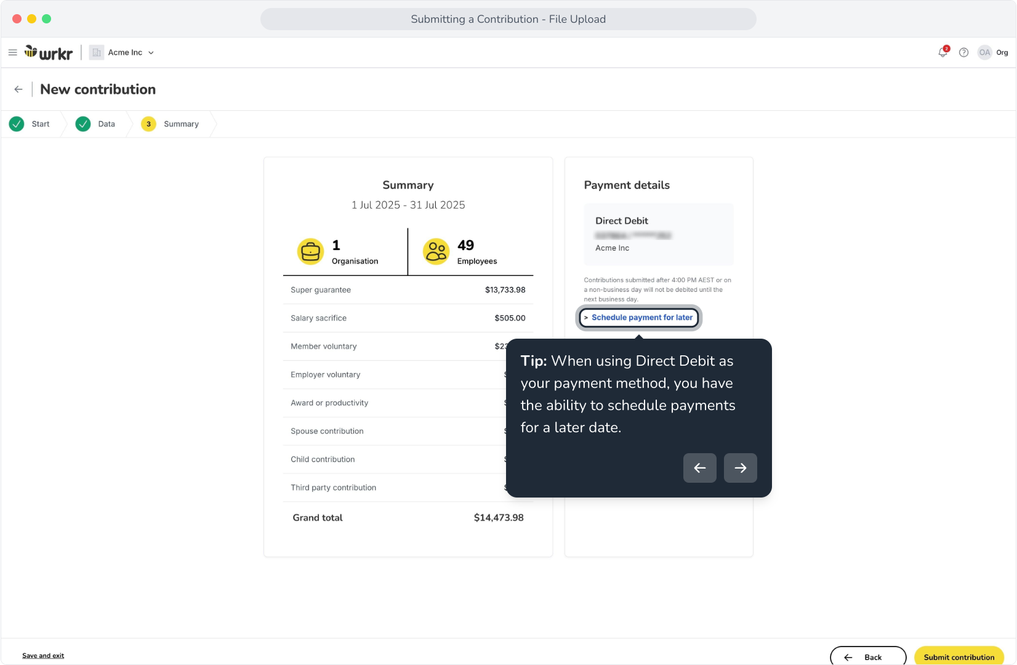Click the OA user avatar
Screen dimensions: 1017x665
(984, 52)
